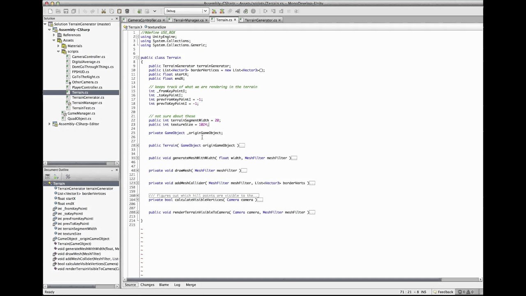Switch to the TerrainGenerator.cs tab
Screen dimensions: 526x296
261,20
